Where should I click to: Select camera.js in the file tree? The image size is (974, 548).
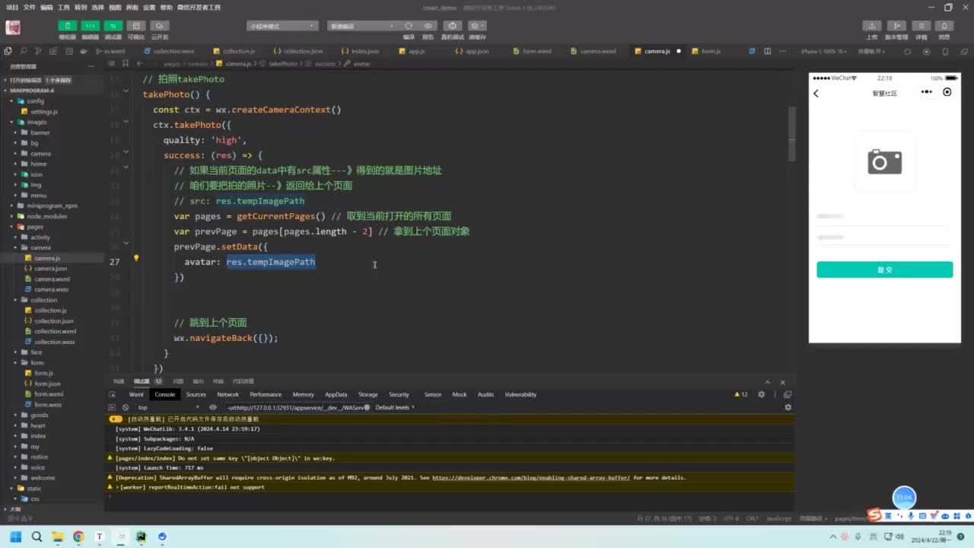(47, 258)
